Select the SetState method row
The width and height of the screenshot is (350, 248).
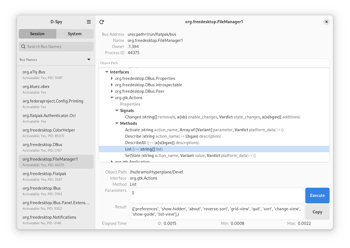[190, 156]
